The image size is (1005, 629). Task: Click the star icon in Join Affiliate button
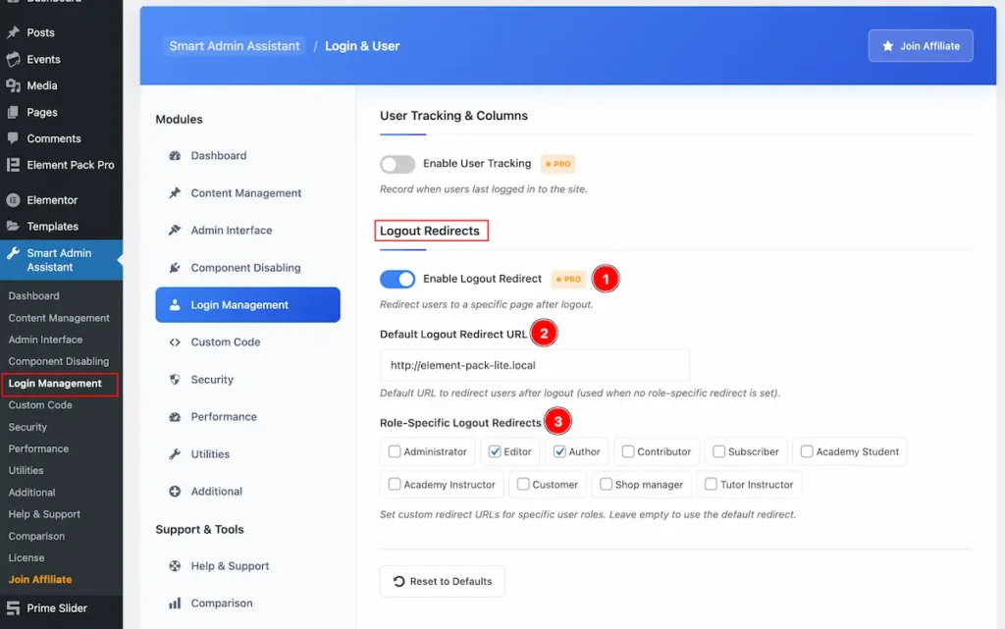pyautogui.click(x=887, y=45)
